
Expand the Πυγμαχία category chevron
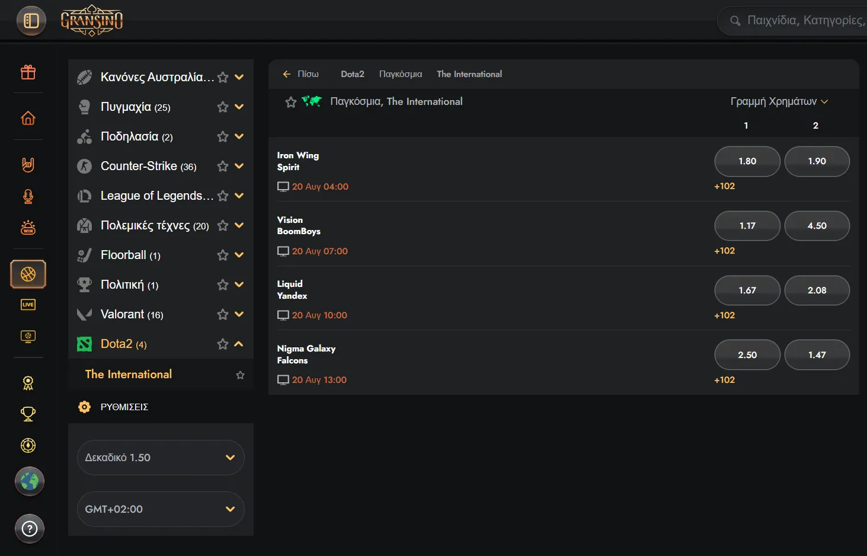239,107
